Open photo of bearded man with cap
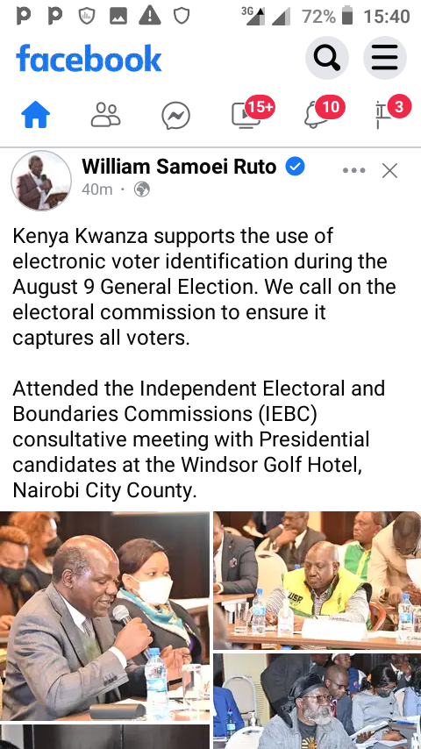The height and width of the screenshot is (749, 421). [x=317, y=702]
